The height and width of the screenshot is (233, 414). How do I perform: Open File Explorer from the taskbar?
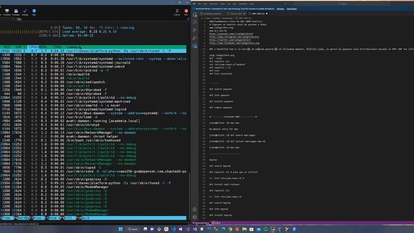pos(245,229)
